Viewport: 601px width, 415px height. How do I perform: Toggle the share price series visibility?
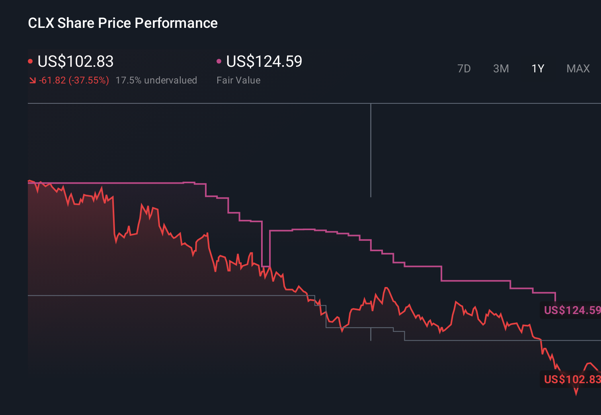(76, 62)
